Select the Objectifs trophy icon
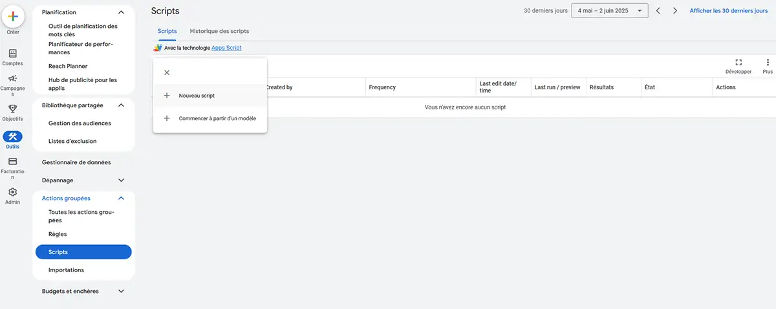Image resolution: width=776 pixels, height=309 pixels. click(x=13, y=109)
